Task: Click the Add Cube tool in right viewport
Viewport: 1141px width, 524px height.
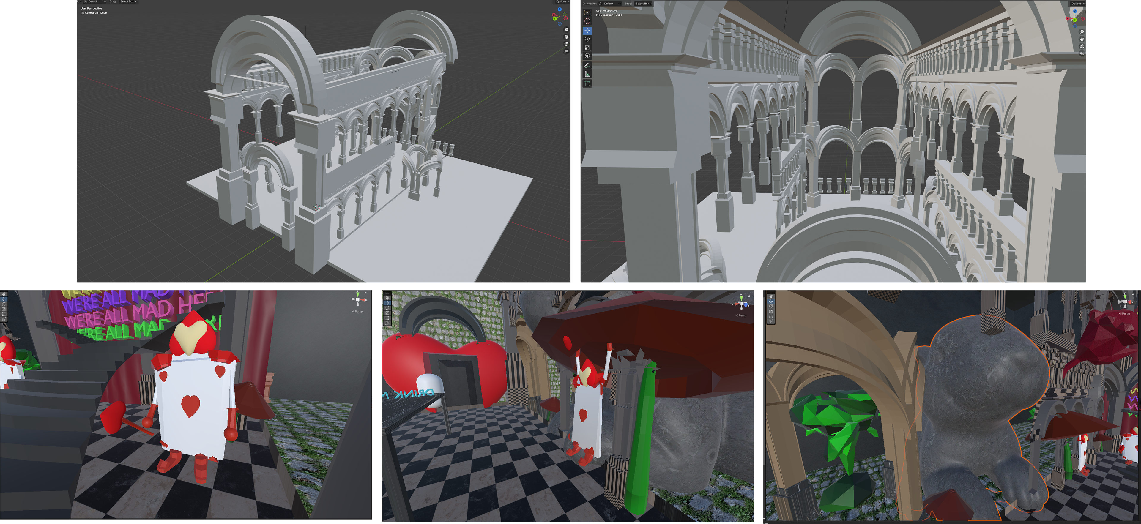Action: tap(587, 83)
